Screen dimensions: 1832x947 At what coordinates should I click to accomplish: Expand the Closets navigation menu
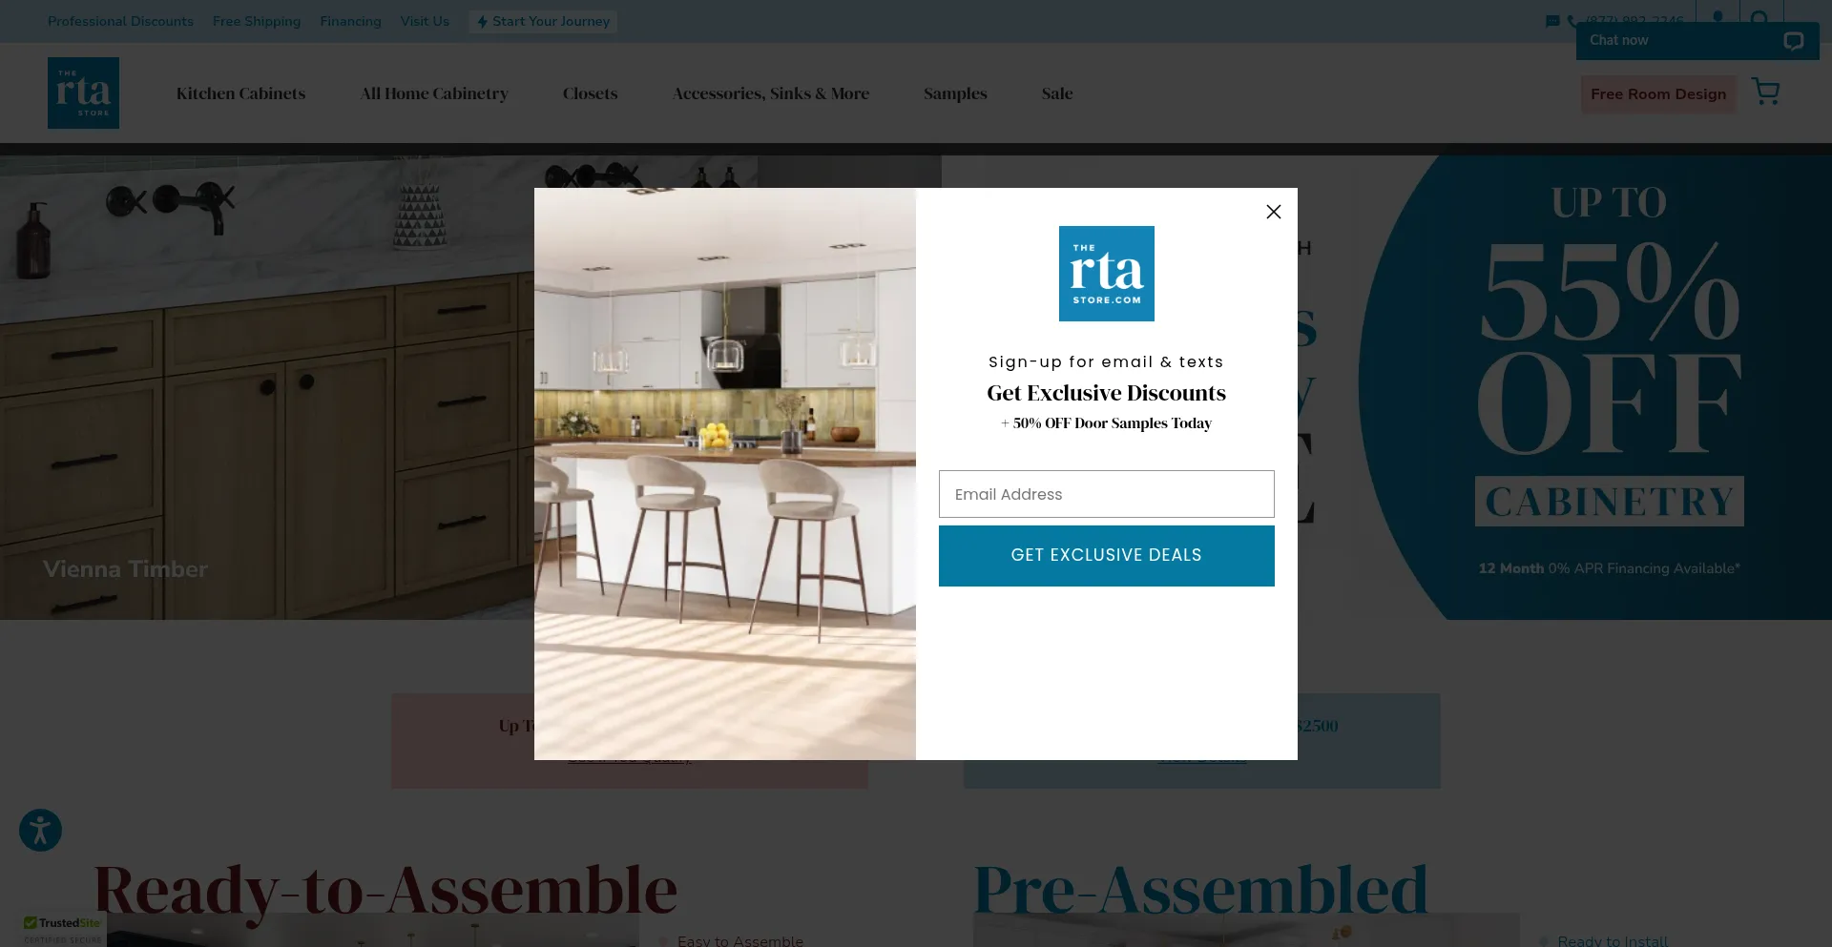(x=590, y=93)
